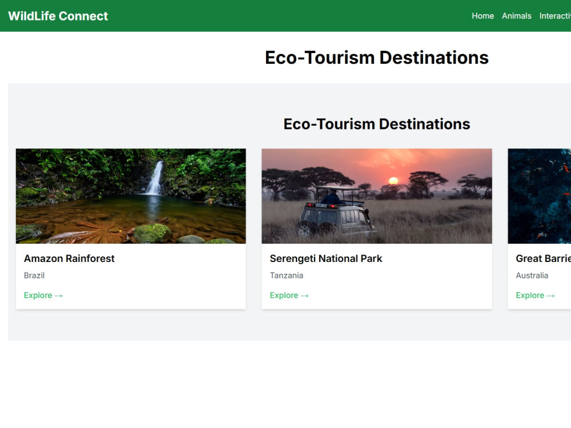Select the Amazon Rainforest card title
The image size is (571, 428).
(x=69, y=259)
